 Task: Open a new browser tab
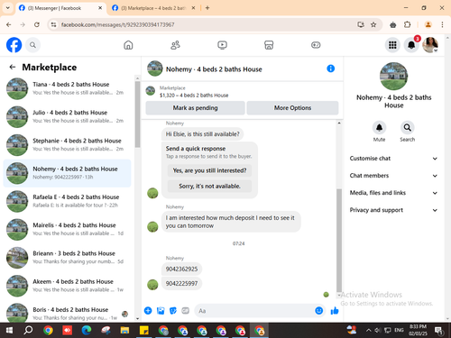207,8
